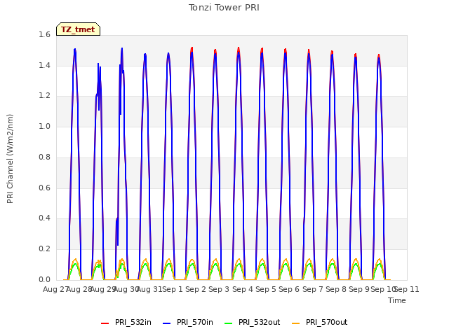Click the 0.2 y-axis tick label
Screen dimensions: 449x336
[44, 249]
